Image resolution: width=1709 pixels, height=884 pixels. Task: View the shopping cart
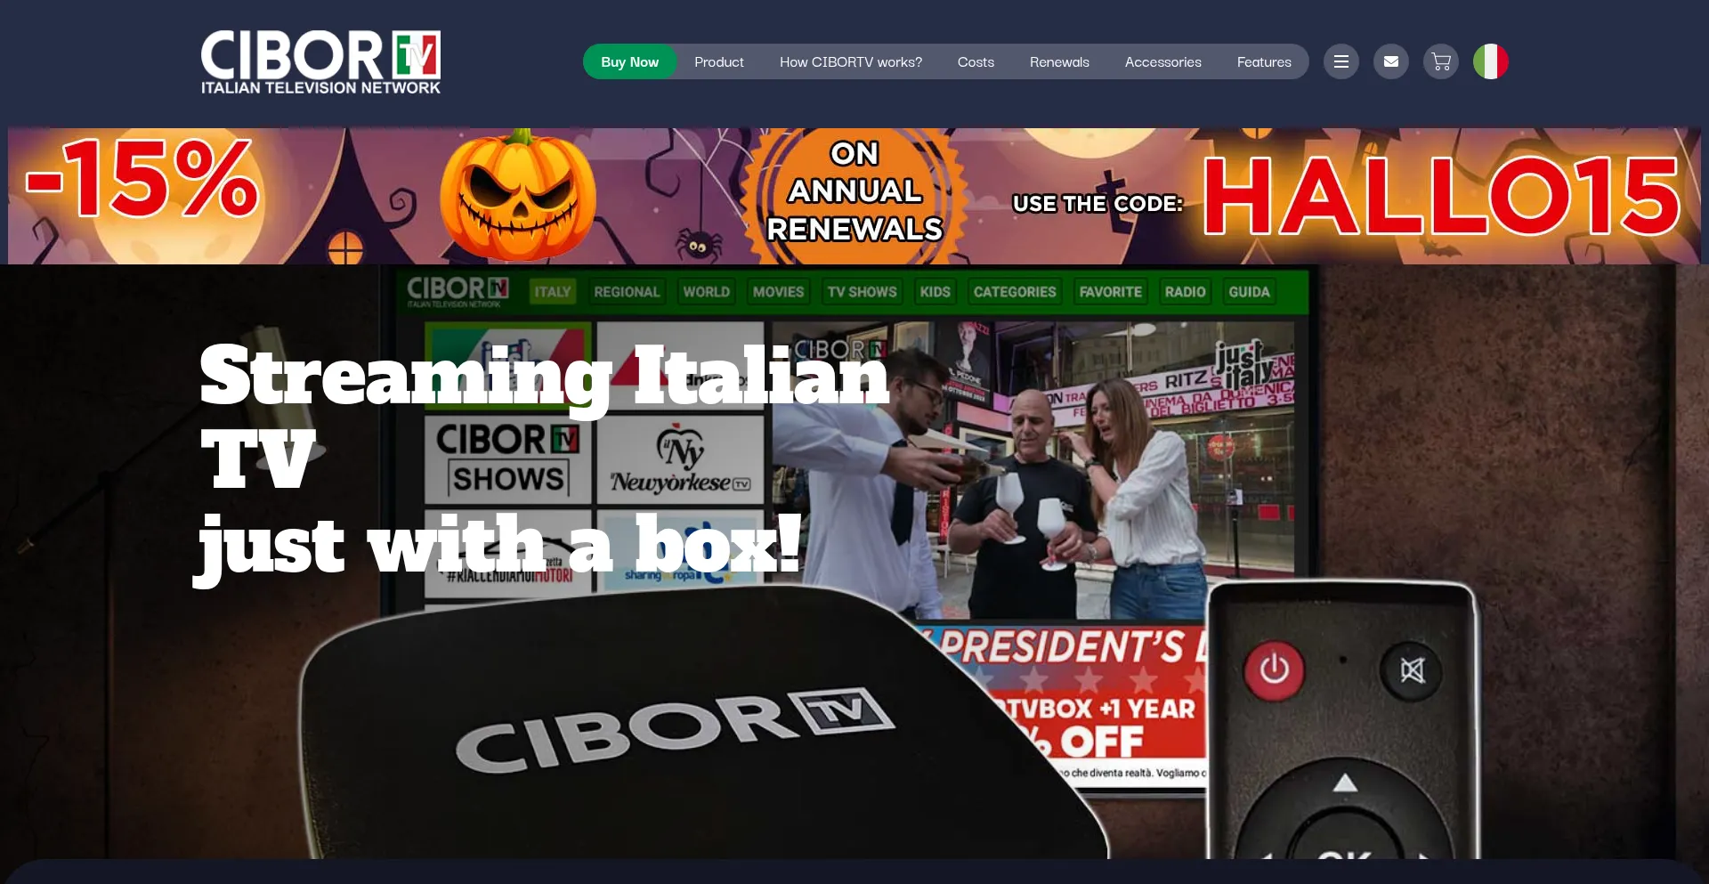pos(1441,61)
